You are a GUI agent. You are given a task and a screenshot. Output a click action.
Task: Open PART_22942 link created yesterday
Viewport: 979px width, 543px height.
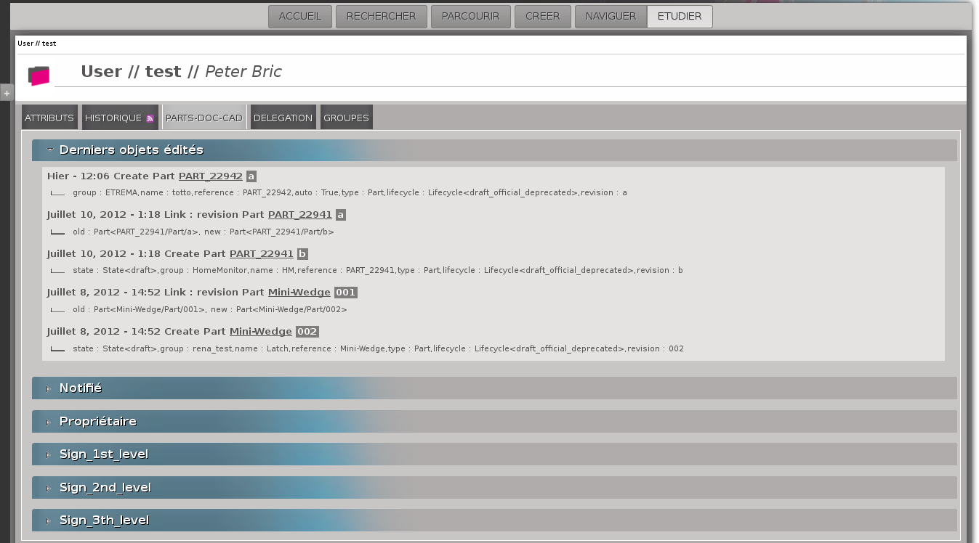[x=211, y=176]
